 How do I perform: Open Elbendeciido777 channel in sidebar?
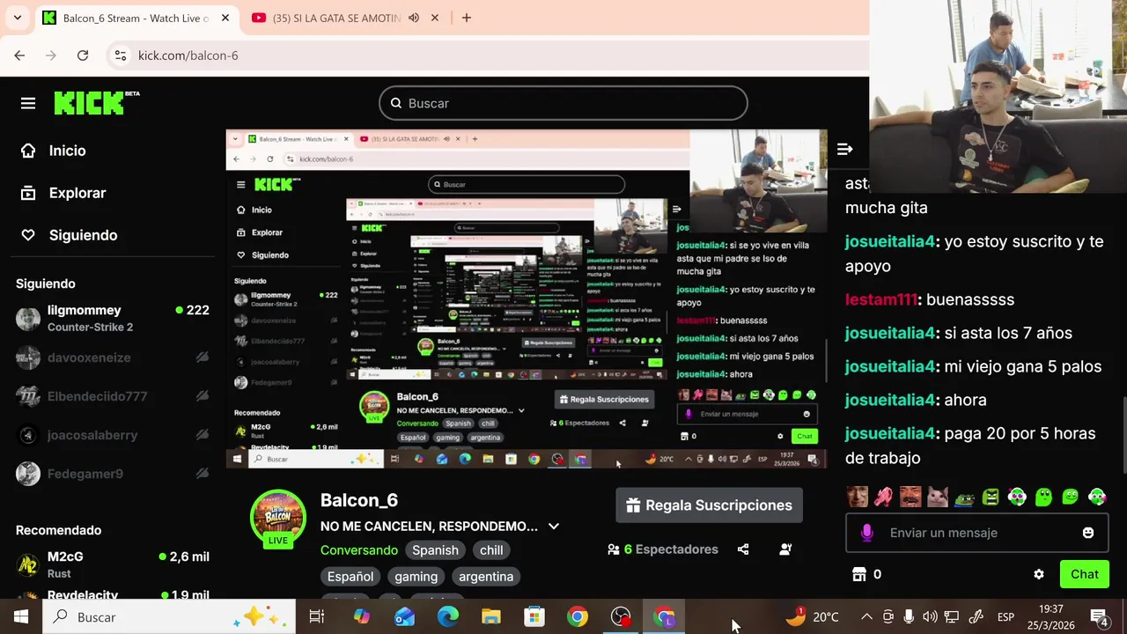pyautogui.click(x=113, y=396)
